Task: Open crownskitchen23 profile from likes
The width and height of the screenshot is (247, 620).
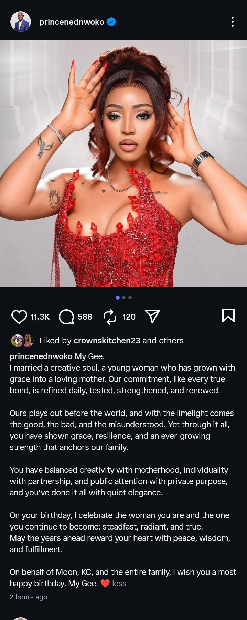Action: coord(107,341)
